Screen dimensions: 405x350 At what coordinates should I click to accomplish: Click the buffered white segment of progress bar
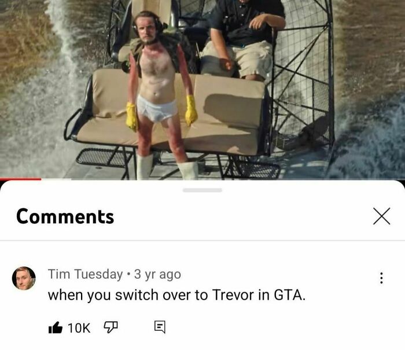tap(56, 179)
